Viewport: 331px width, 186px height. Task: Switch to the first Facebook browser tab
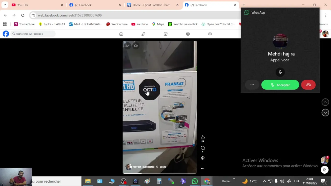(94, 5)
